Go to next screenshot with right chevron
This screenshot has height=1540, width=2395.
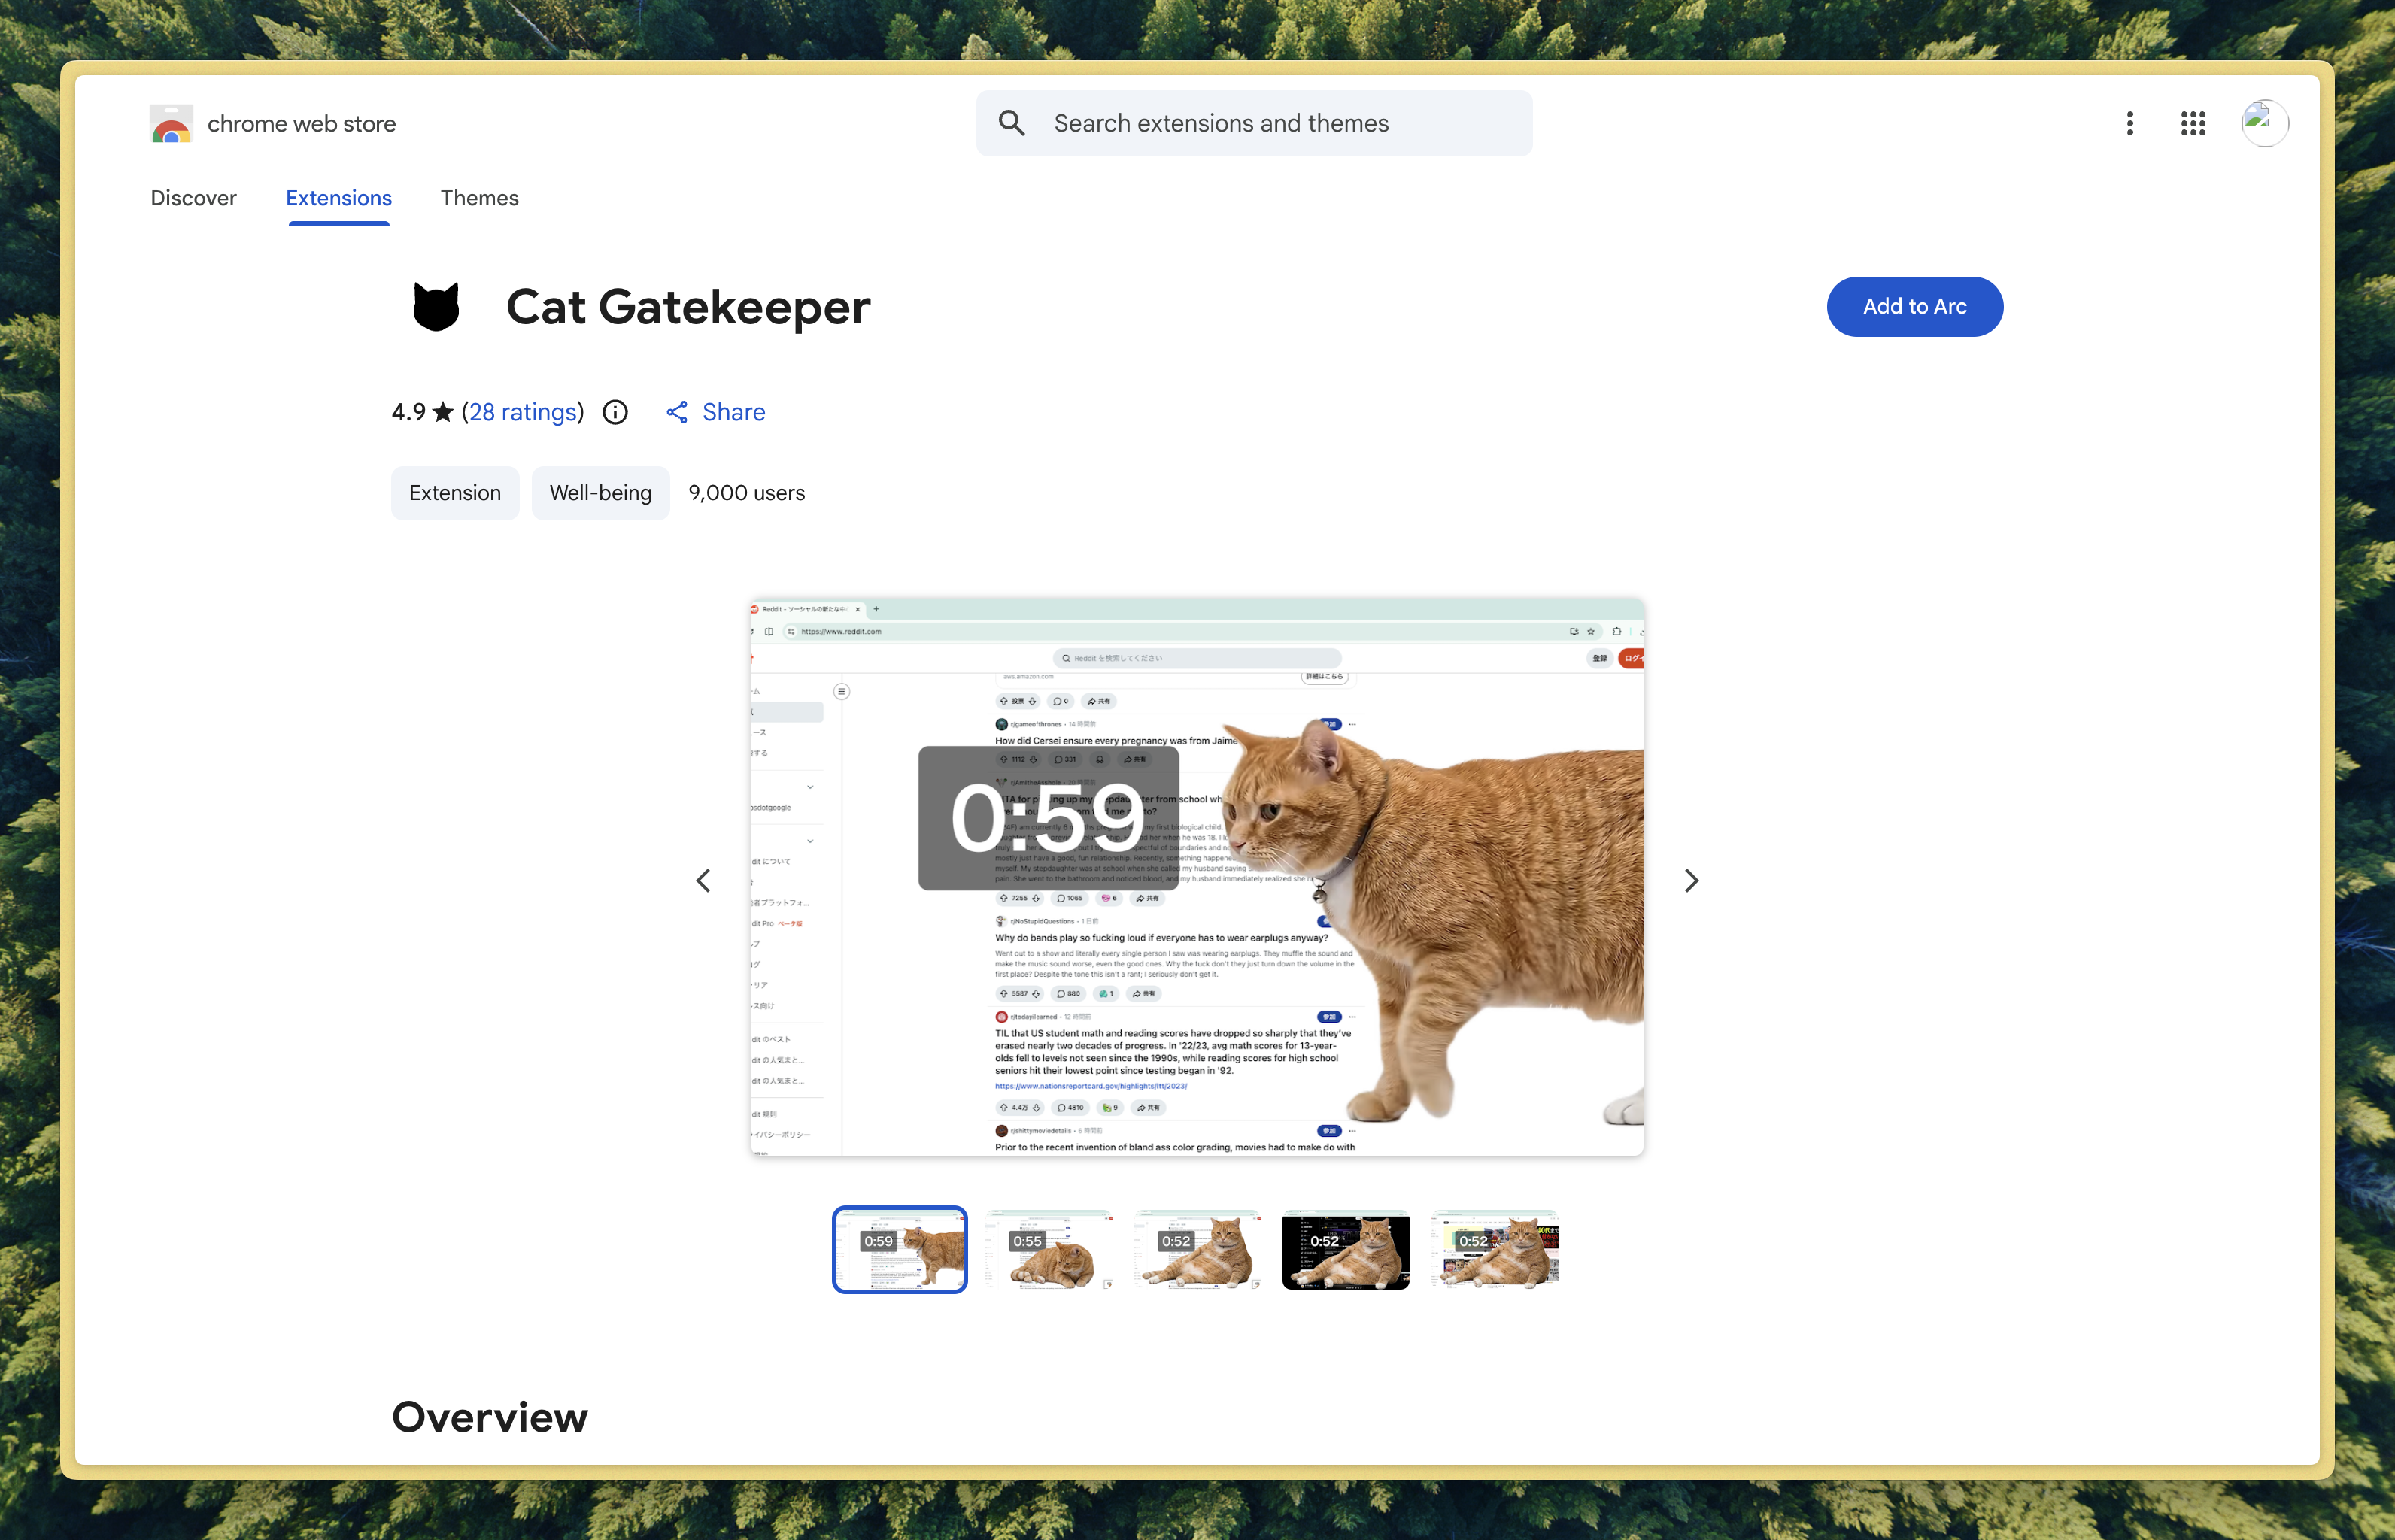[1691, 880]
